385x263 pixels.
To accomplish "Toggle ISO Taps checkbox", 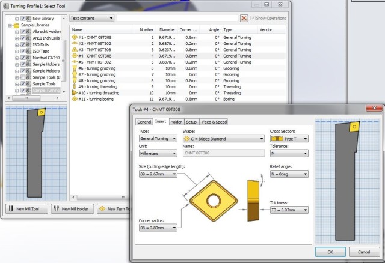I will click(x=23, y=51).
